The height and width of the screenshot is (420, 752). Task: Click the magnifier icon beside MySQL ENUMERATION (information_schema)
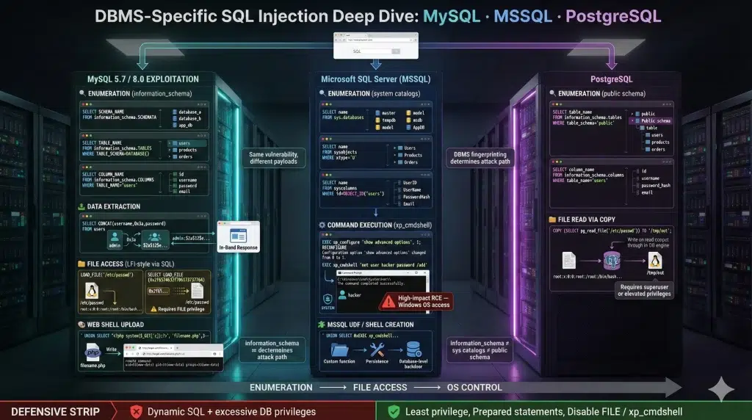pos(82,93)
